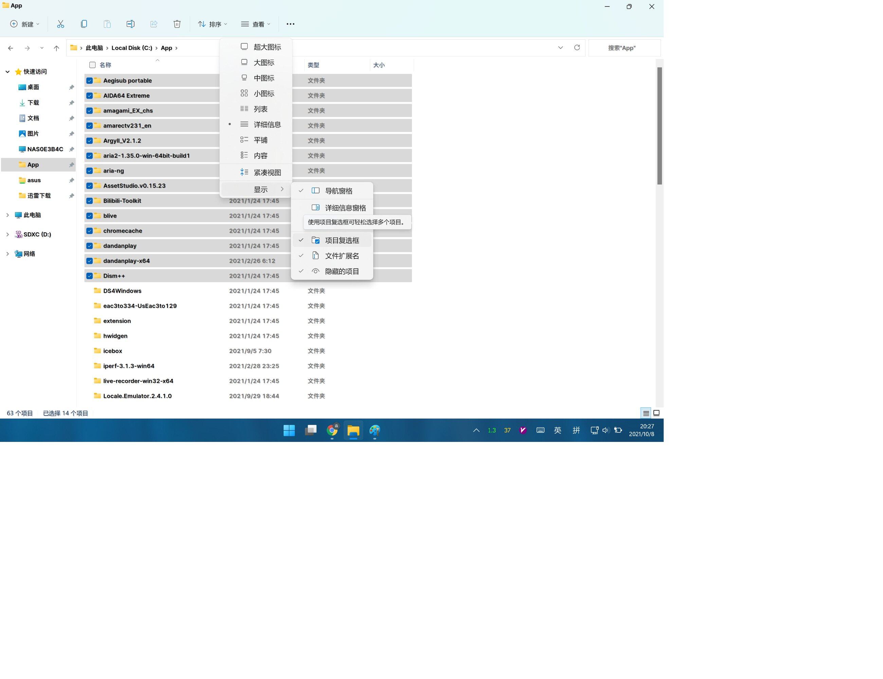Click File Explorer taskbar icon

pyautogui.click(x=353, y=430)
